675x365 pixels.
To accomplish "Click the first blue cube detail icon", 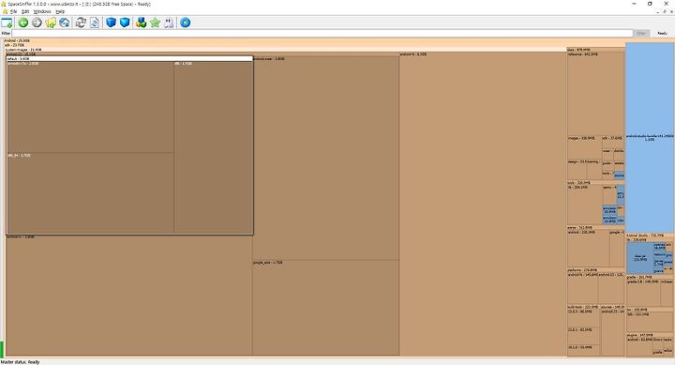I will point(111,23).
